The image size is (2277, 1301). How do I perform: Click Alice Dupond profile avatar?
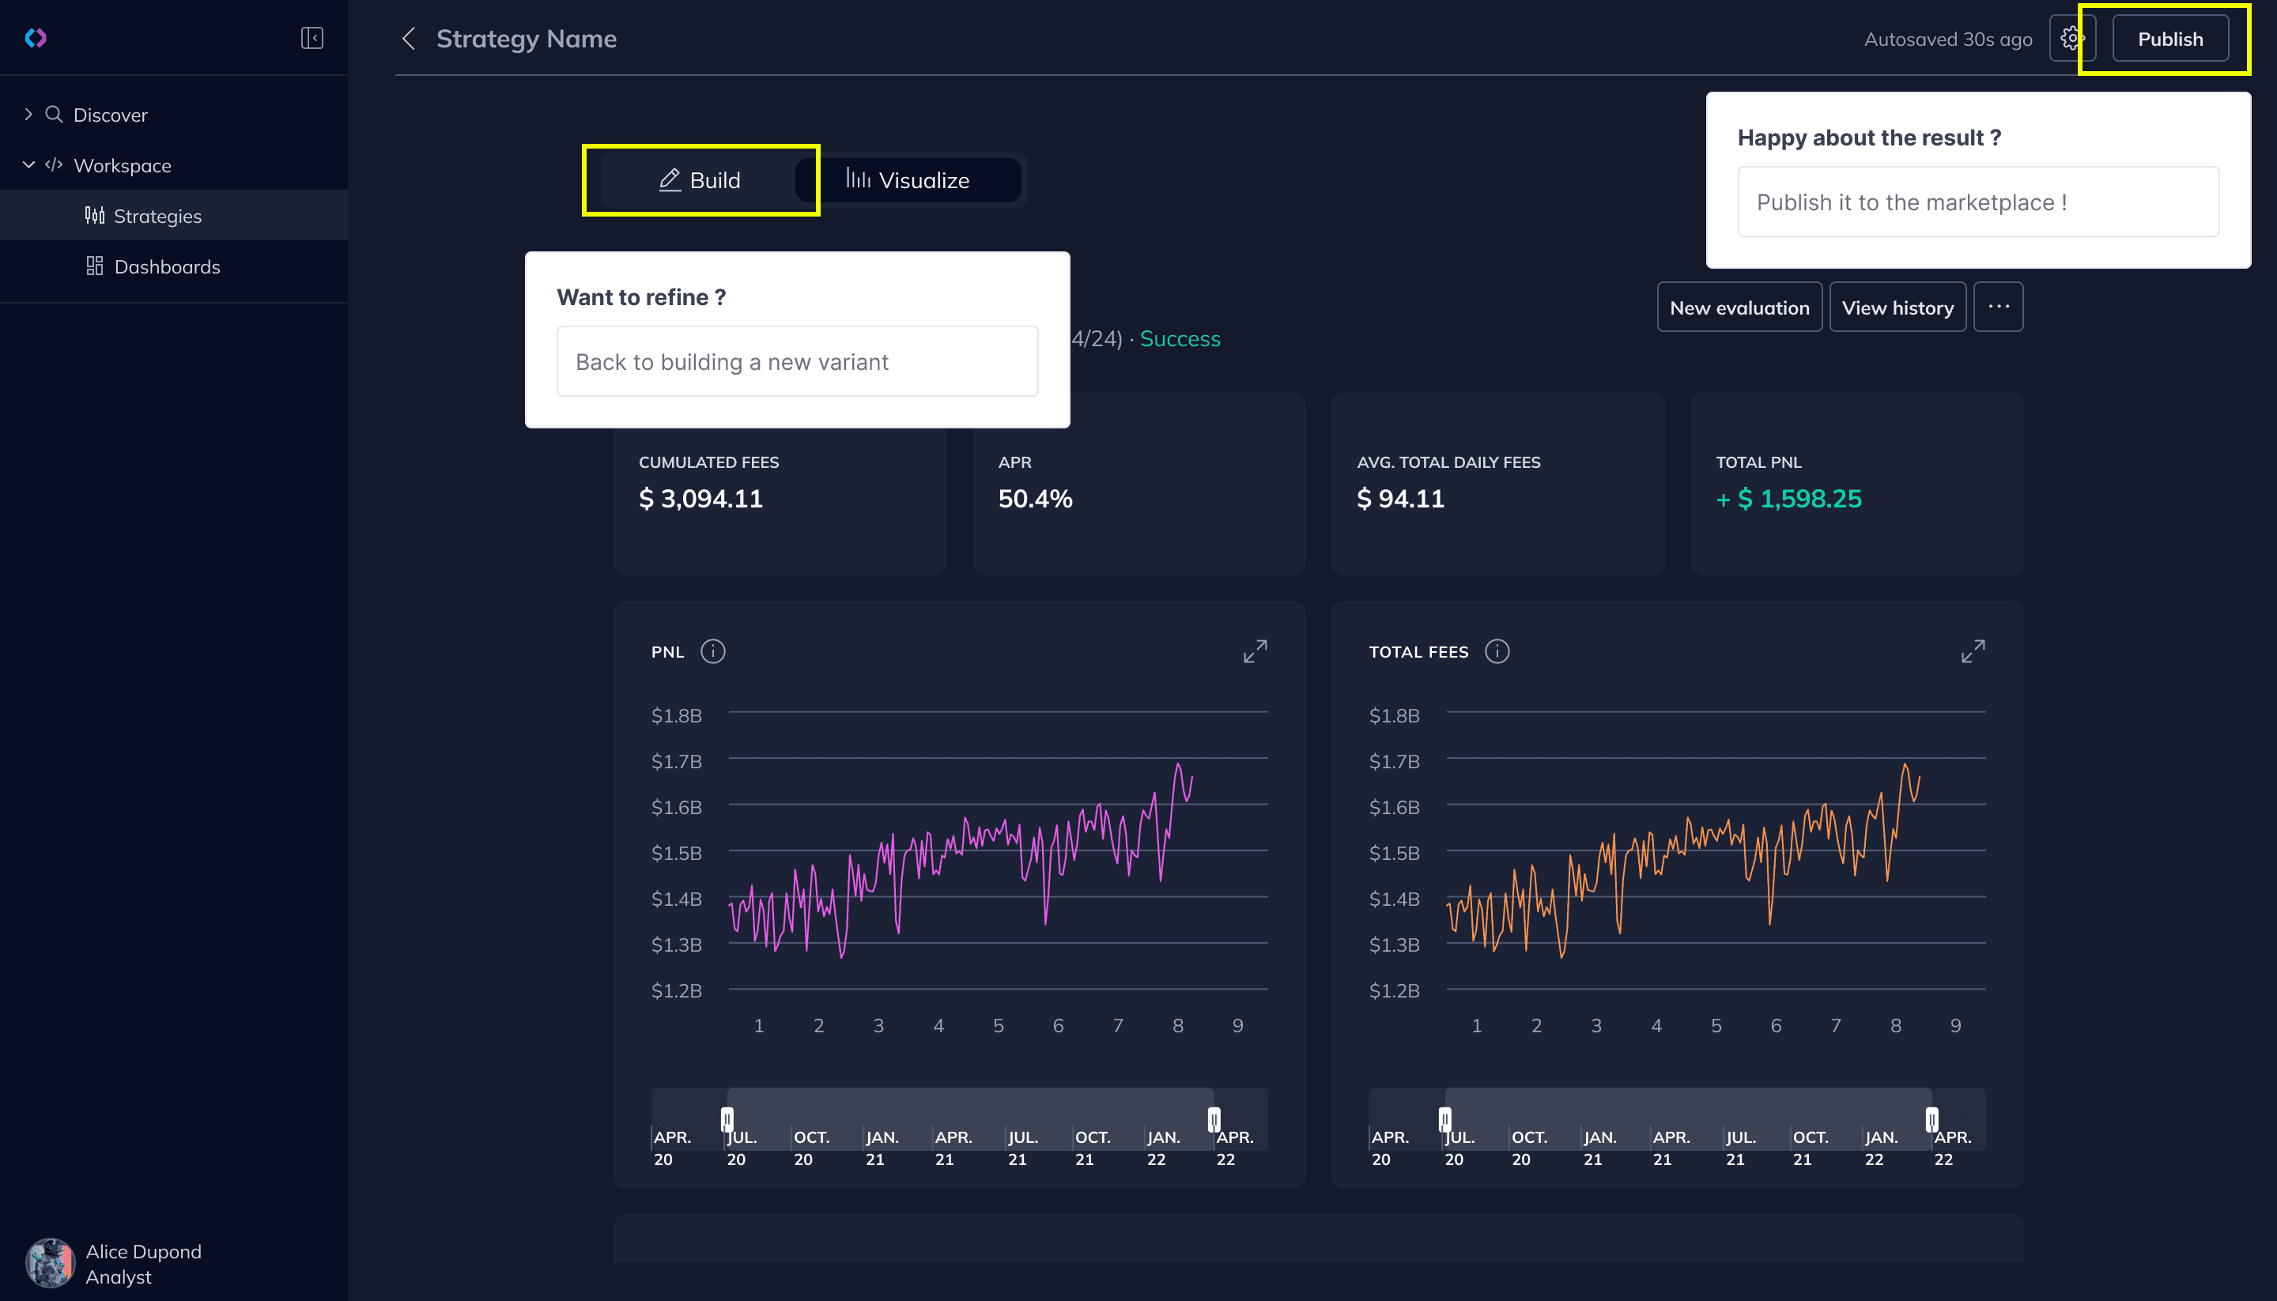pyautogui.click(x=50, y=1262)
